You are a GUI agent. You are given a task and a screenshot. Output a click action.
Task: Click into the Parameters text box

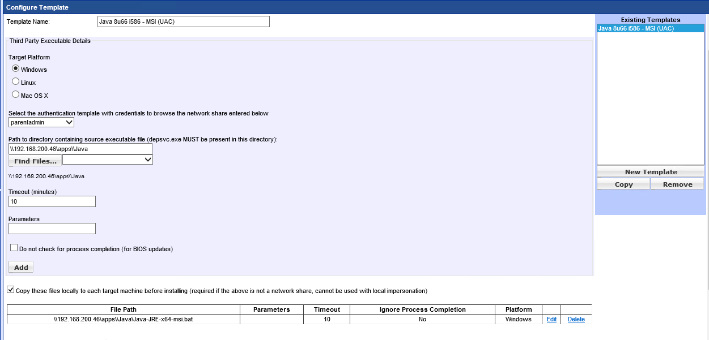point(52,229)
